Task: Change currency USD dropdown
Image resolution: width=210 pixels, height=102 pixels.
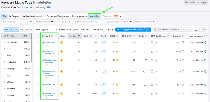Action: pyautogui.click(x=50, y=8)
